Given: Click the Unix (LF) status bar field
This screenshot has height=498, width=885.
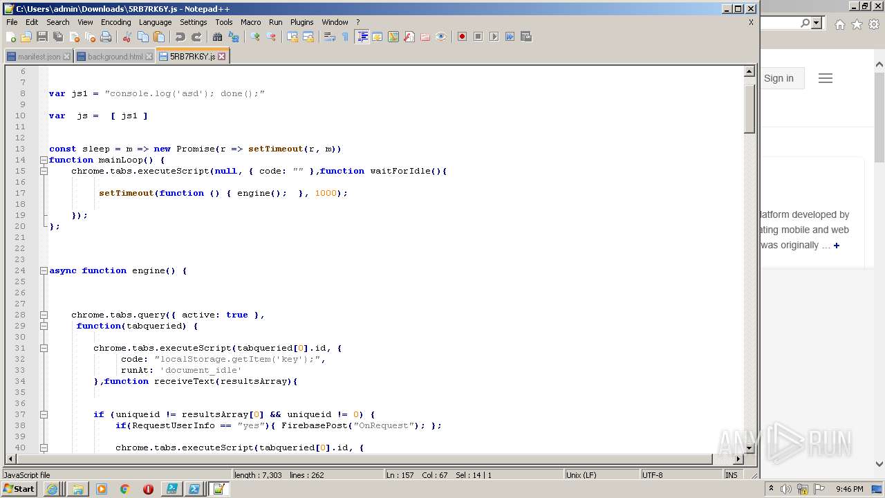Looking at the screenshot, I should [x=601, y=475].
